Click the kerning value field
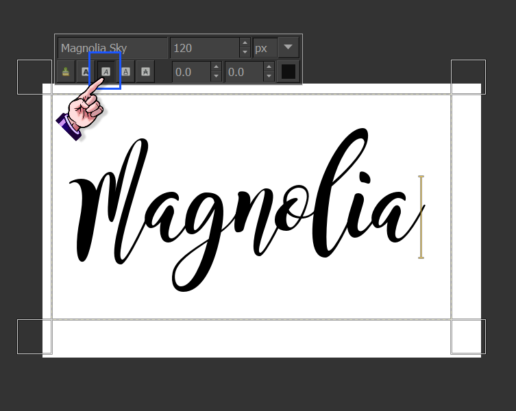The image size is (516, 411). click(x=244, y=72)
